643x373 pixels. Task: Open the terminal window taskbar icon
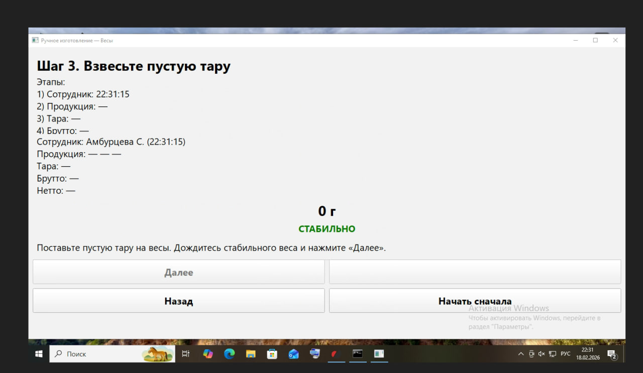(x=357, y=354)
